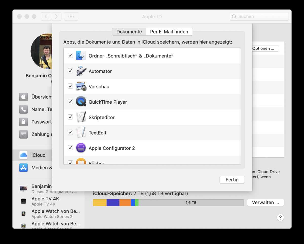Click the TextEdit app icon
Viewport: 304px width, 244px height.
pyautogui.click(x=81, y=133)
